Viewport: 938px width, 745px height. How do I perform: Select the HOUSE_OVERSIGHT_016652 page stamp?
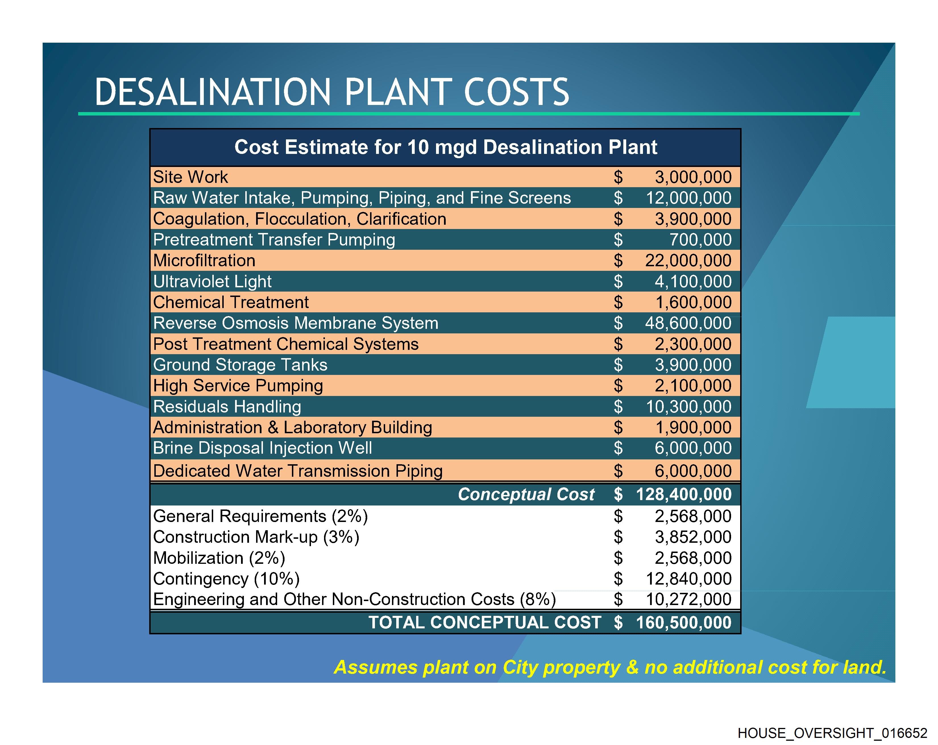tap(832, 733)
